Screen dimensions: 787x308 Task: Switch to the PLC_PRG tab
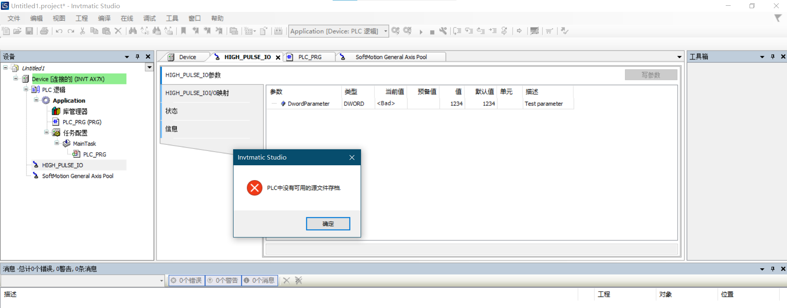(x=310, y=57)
